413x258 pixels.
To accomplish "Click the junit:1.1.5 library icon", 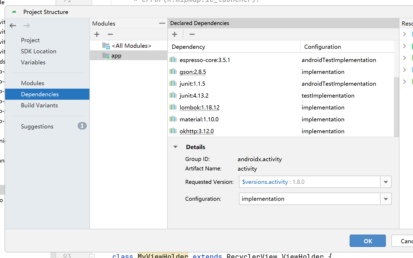I will click(173, 83).
